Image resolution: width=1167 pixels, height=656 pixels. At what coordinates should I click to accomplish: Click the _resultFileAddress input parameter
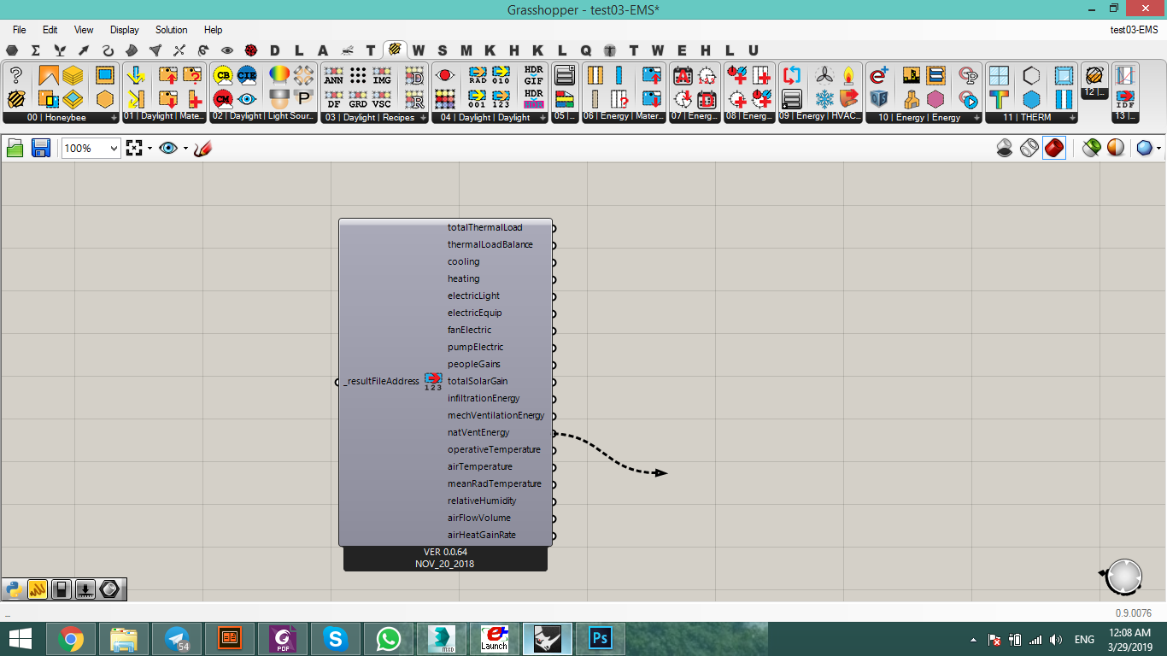pyautogui.click(x=381, y=381)
